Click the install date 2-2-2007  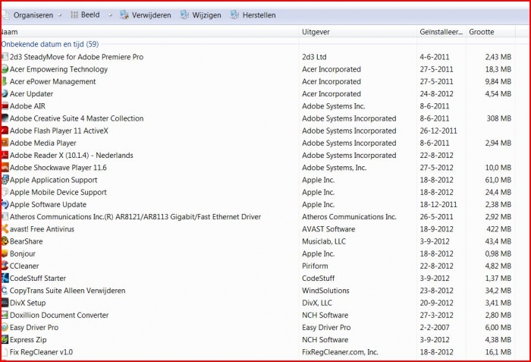(435, 327)
